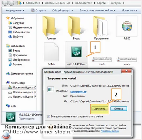Open the Kaspersky Lab publisher link
The image size is (142, 140).
(79, 92)
